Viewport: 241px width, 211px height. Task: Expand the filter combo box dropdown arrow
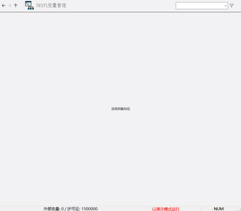pos(225,5)
